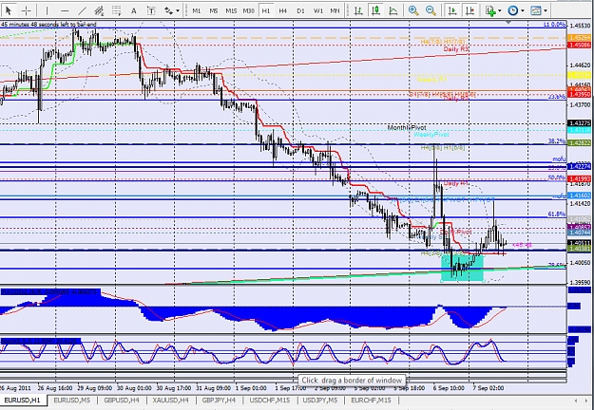The width and height of the screenshot is (594, 410).
Task: Choose the horizontal line tool
Action: [x=65, y=10]
